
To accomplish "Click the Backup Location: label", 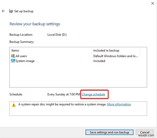I will pos(21,35).
